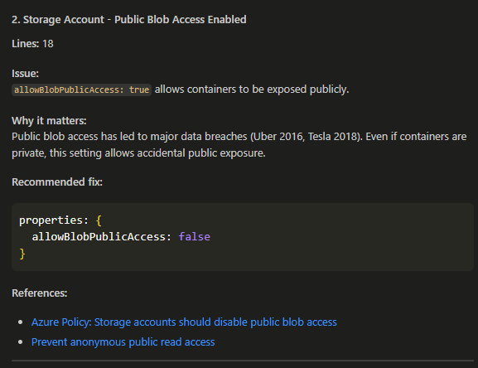Click the Storage Account Public Blob heading

129,20
